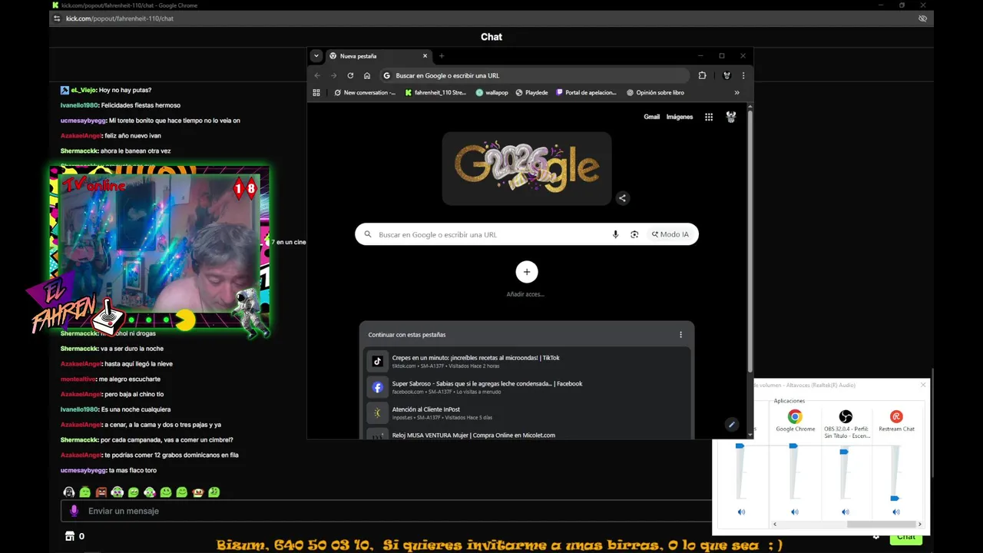
Task: Click the Chrome address bar
Action: pos(535,75)
